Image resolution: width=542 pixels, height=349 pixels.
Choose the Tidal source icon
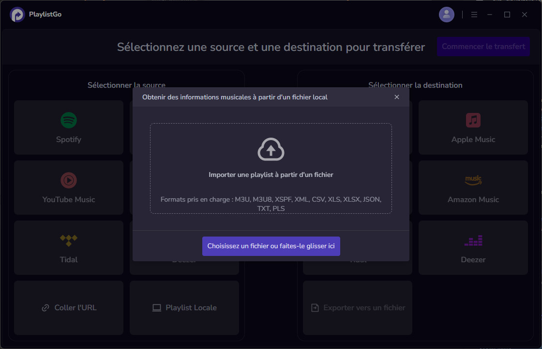click(69, 240)
